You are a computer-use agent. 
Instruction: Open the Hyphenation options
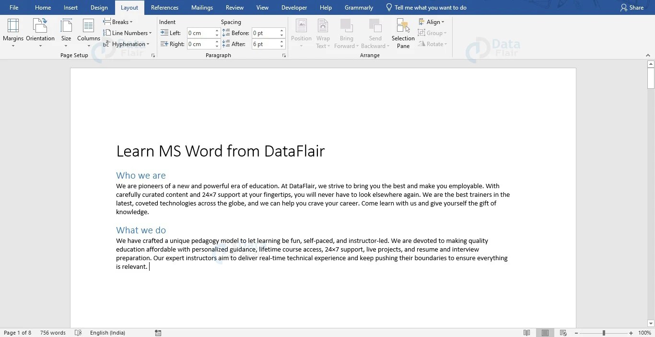pyautogui.click(x=127, y=44)
